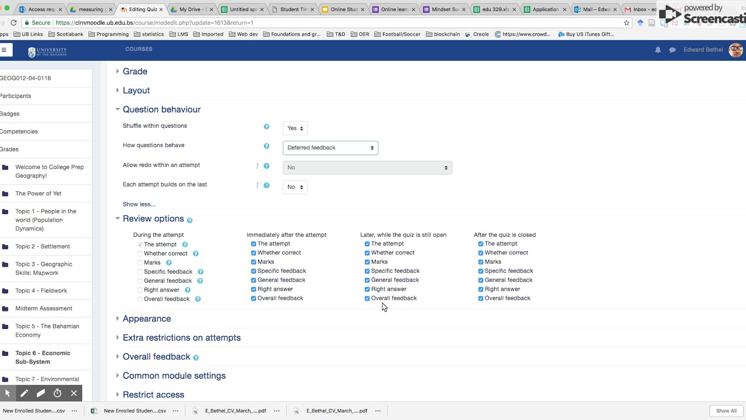Toggle the hamburger side menu icon
This screenshot has height=420, width=746.
tap(3, 50)
